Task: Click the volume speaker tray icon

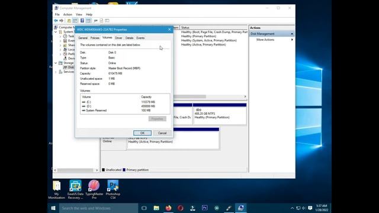Action: [x=304, y=208]
